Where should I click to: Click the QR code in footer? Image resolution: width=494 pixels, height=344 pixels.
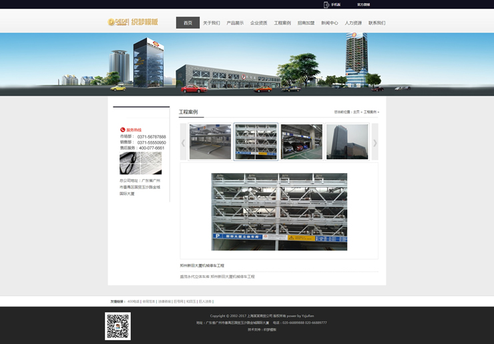tap(117, 326)
